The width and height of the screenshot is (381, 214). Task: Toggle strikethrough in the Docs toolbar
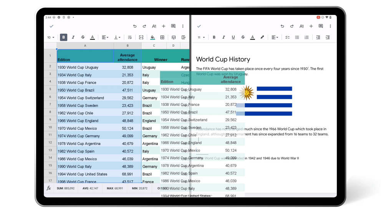click(x=243, y=37)
